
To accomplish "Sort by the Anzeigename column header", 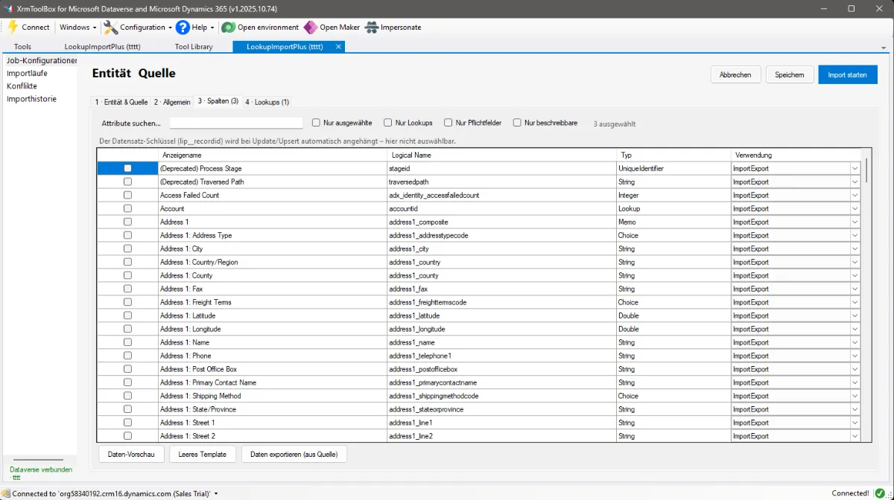I will tap(273, 155).
